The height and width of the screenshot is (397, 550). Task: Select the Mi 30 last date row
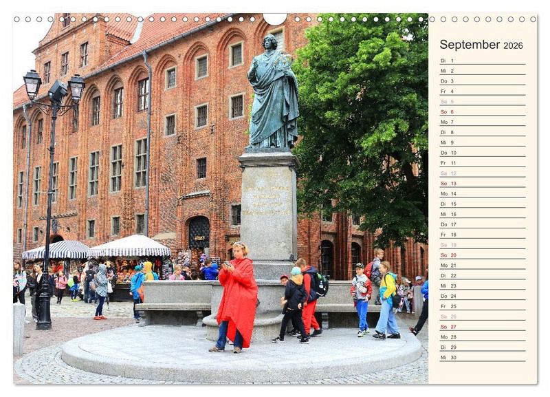click(x=482, y=358)
